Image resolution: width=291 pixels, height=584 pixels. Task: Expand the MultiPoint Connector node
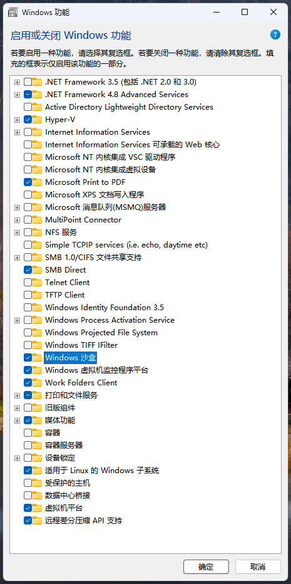pyautogui.click(x=17, y=220)
